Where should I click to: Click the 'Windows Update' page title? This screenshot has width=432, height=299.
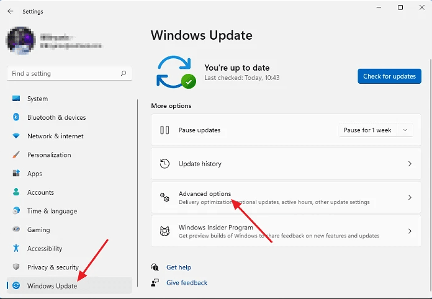tap(201, 35)
